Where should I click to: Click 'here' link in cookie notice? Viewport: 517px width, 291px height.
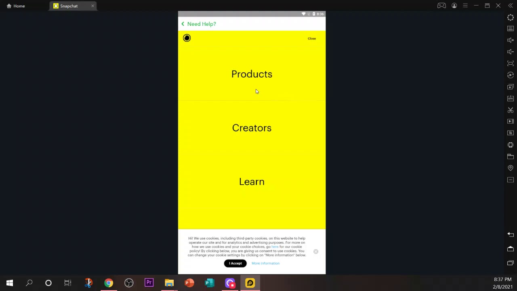(x=275, y=247)
